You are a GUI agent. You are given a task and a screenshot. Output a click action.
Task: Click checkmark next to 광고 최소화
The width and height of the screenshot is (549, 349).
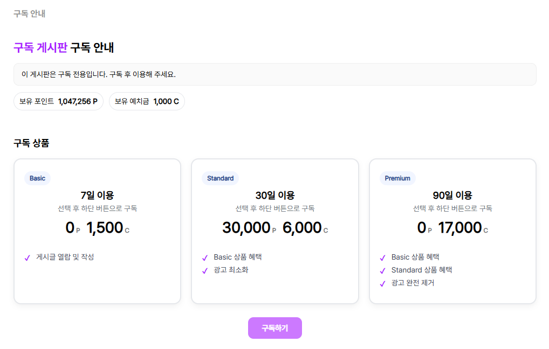point(205,271)
